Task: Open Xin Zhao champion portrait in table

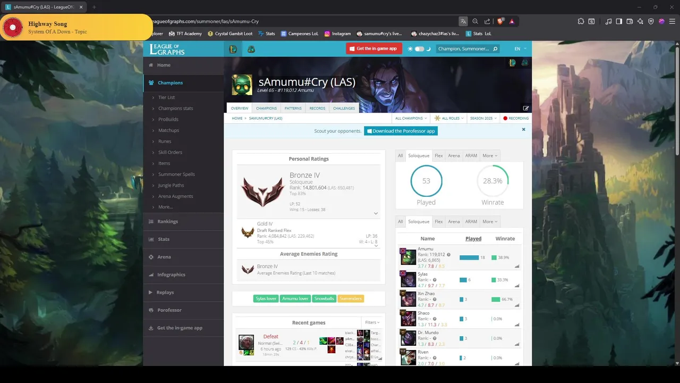Action: [408, 298]
